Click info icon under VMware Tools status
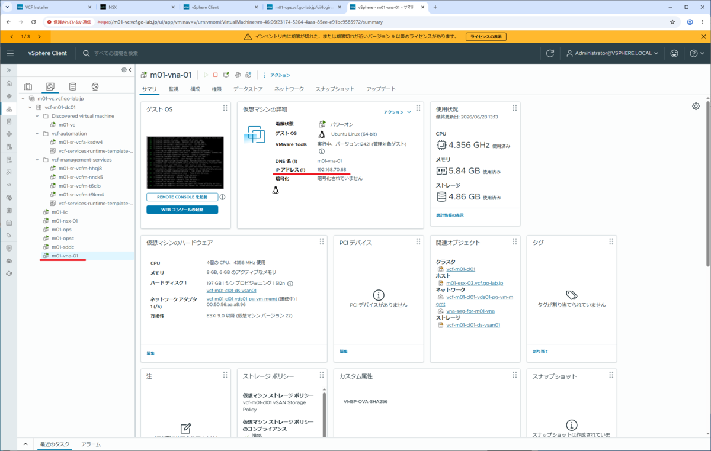 [x=321, y=152]
